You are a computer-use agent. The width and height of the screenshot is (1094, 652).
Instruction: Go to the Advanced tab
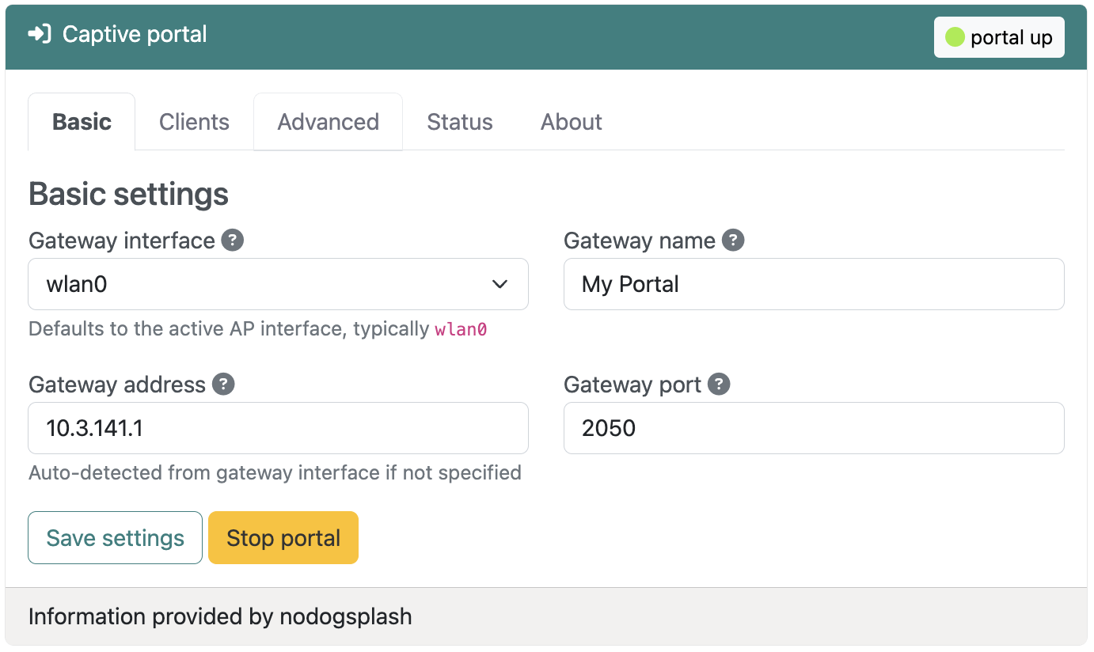tap(328, 122)
